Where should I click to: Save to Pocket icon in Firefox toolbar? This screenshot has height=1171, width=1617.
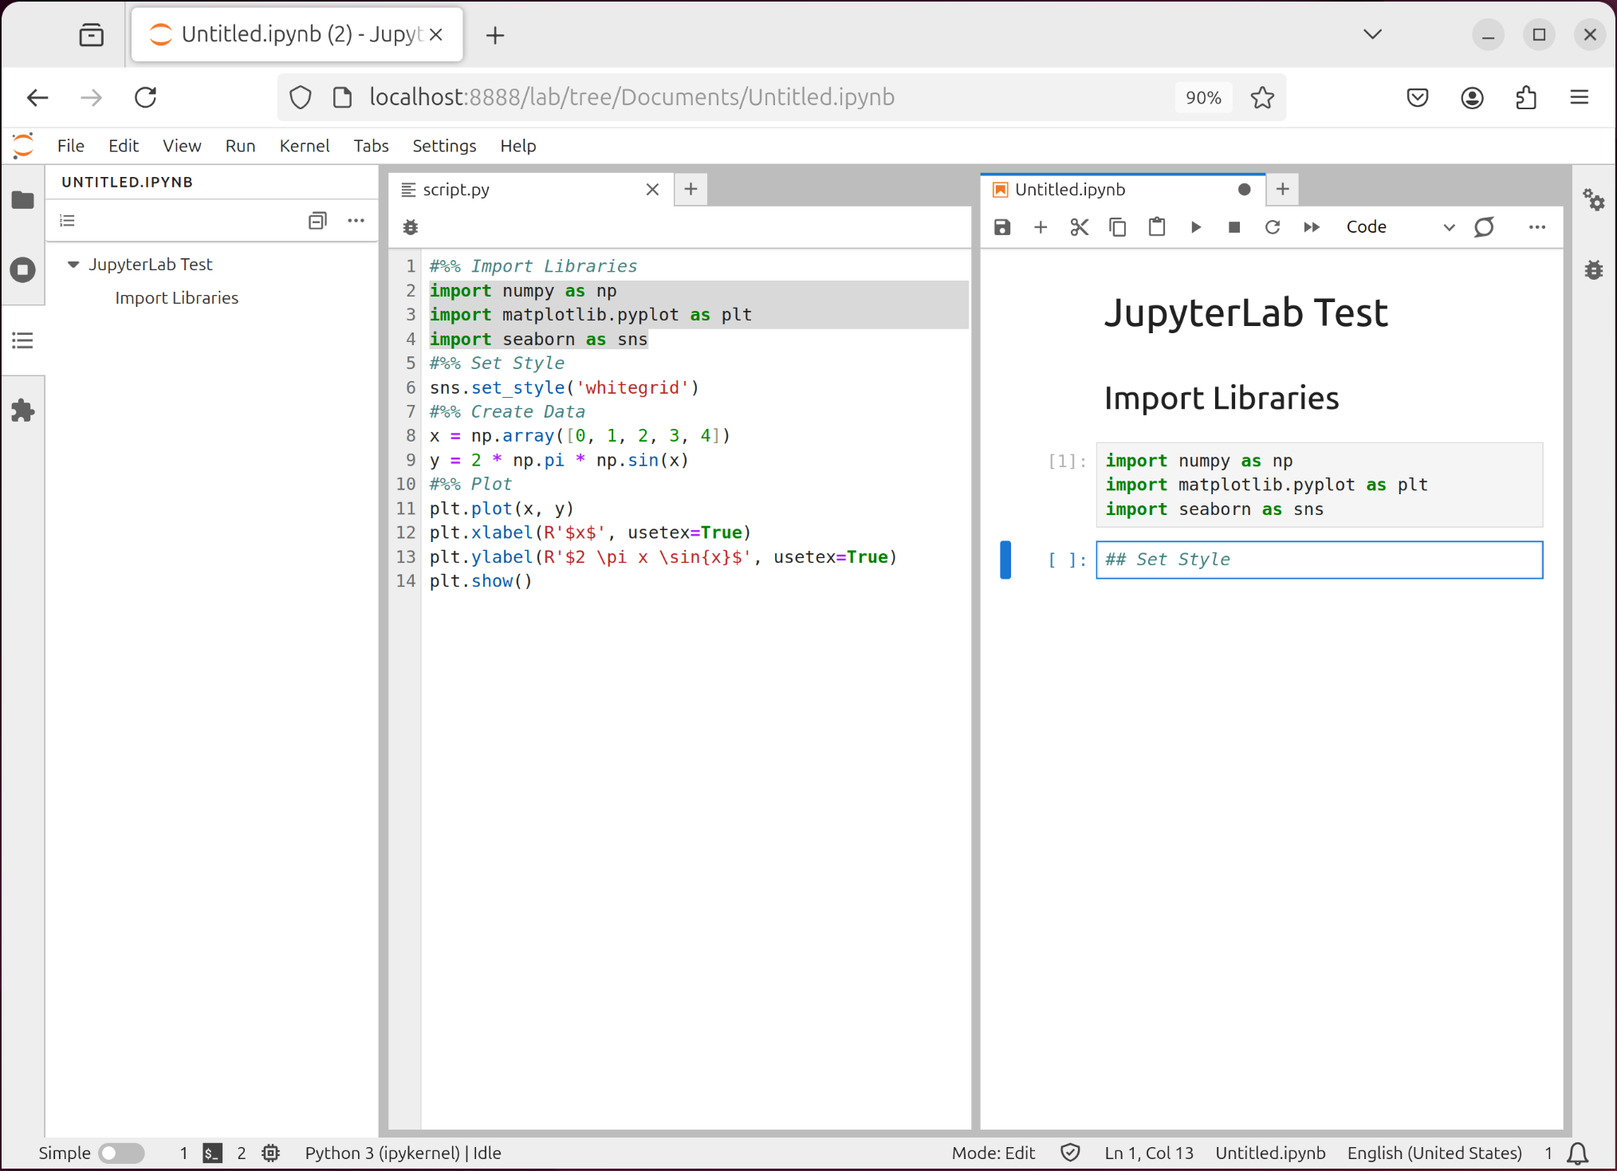(1417, 97)
